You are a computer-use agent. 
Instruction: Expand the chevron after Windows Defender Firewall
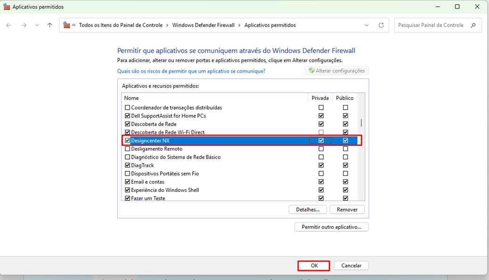239,25
